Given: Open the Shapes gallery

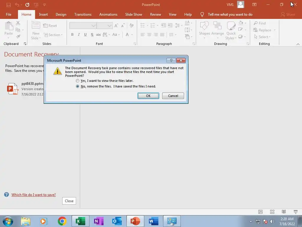Looking at the screenshot, I should [204, 30].
